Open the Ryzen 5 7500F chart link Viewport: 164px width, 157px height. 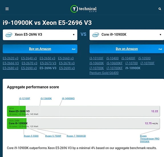pyautogui.click(x=53, y=136)
